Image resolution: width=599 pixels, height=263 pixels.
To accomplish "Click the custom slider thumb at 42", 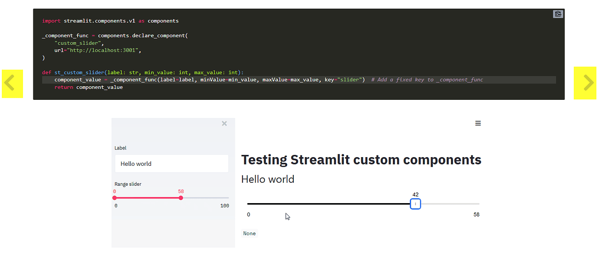I will [415, 204].
